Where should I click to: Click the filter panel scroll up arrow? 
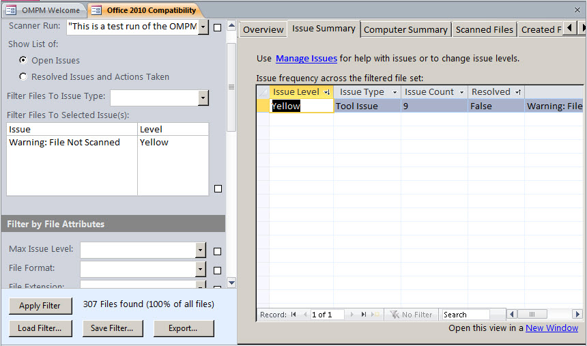point(231,26)
